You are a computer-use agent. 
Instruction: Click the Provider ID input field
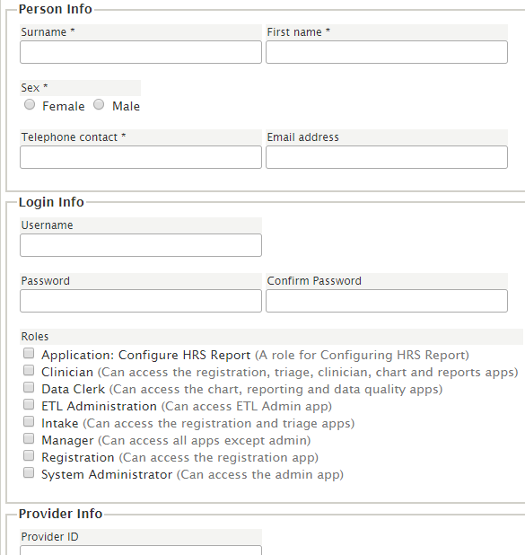click(141, 551)
